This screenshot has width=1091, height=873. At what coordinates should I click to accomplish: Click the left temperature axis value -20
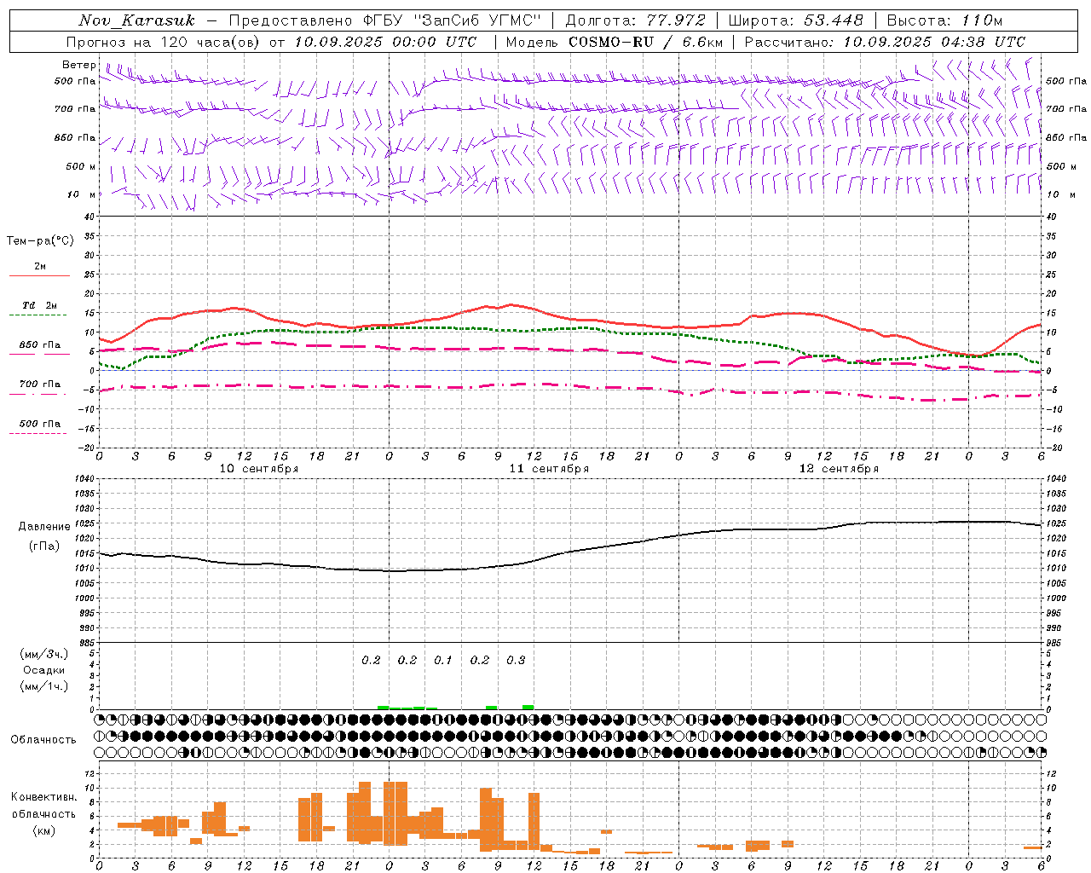click(x=88, y=448)
